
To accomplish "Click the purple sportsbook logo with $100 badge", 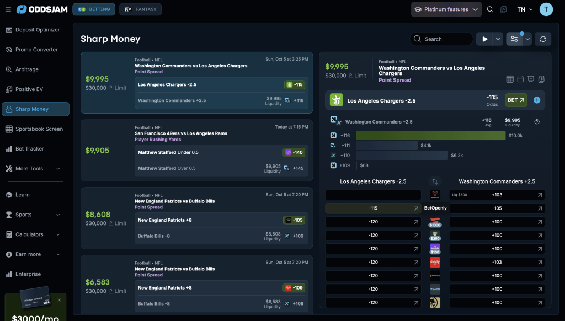I will point(435,249).
